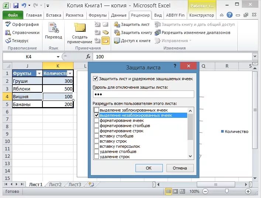Screen dimensions: 261x198
Task: Click Защитить книгу protect workbook
Action: [x=133, y=33]
